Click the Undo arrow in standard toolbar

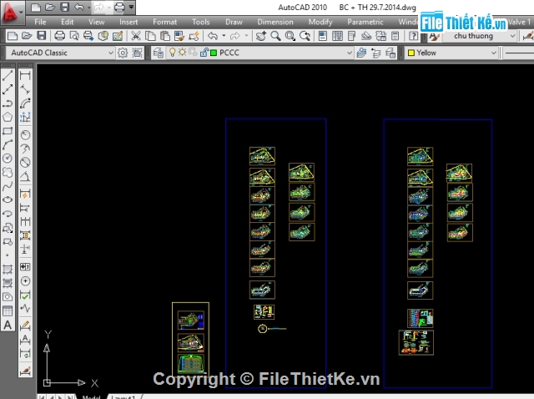pyautogui.click(x=213, y=36)
